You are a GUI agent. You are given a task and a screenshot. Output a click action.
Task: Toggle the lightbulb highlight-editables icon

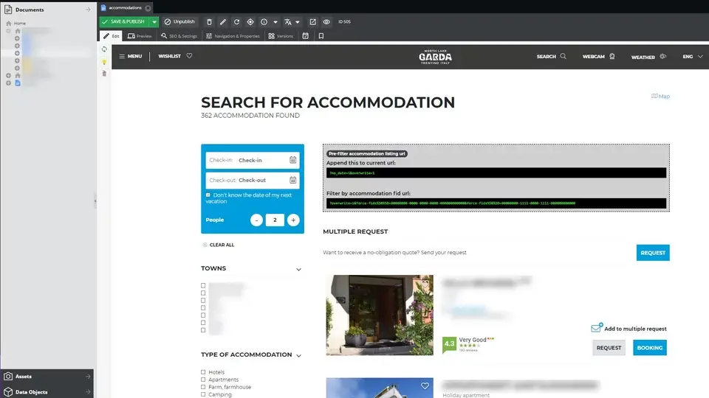(104, 61)
